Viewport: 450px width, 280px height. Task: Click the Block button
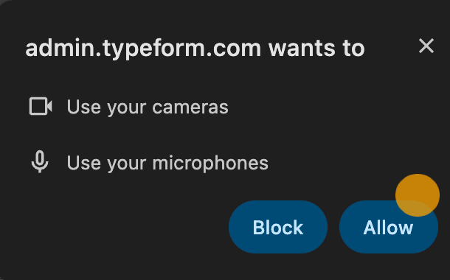tap(278, 227)
